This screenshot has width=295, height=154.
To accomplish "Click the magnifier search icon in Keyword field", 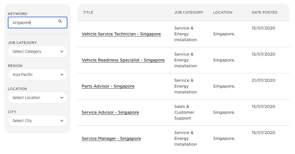I will [x=60, y=21].
